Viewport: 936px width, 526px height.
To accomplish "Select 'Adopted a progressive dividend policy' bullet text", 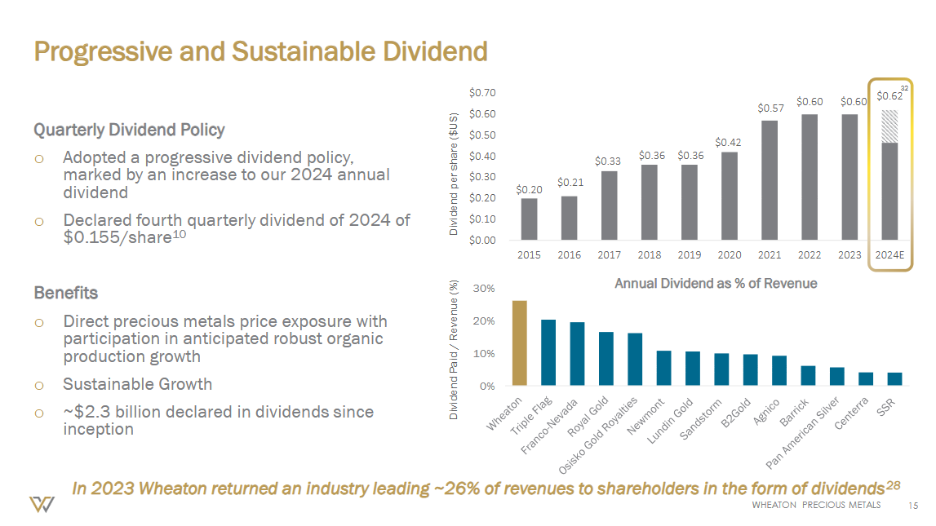I will (226, 175).
